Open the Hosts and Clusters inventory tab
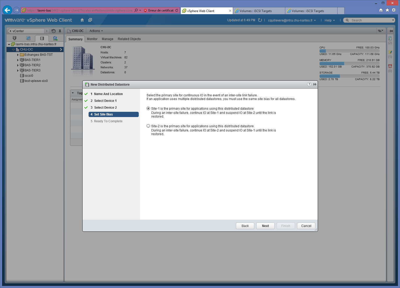This screenshot has width=400, height=288. pyautogui.click(x=15, y=38)
